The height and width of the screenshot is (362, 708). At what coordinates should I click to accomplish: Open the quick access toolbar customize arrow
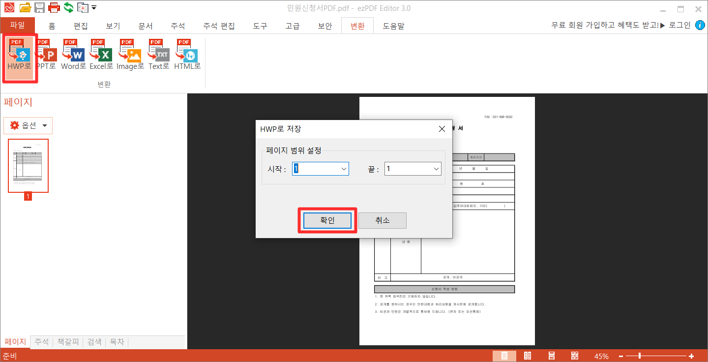[x=94, y=7]
